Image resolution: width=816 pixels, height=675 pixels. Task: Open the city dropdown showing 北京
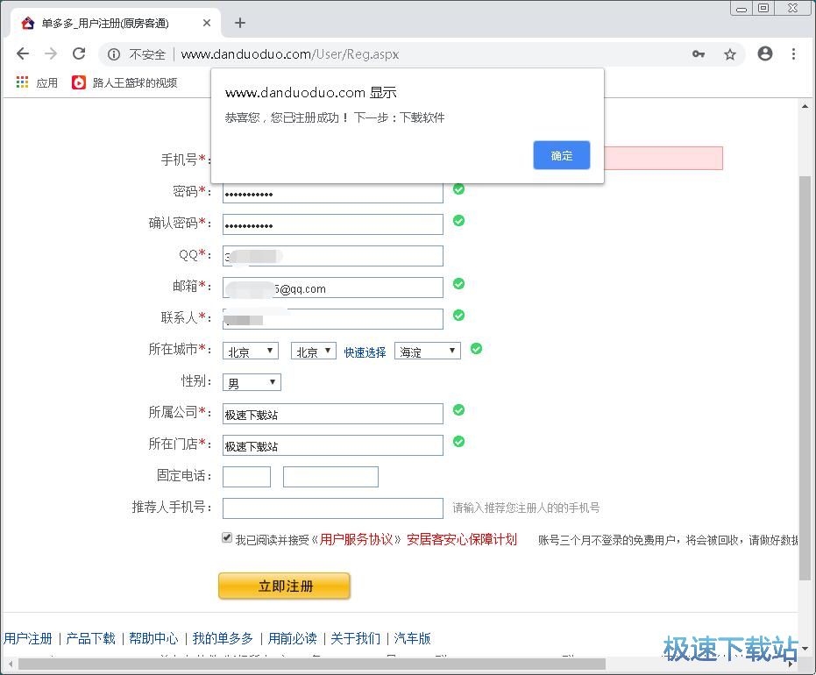[313, 352]
